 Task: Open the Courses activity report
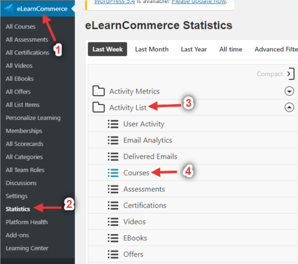(136, 173)
